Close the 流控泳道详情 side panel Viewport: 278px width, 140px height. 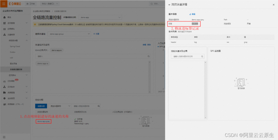pos(274,5)
